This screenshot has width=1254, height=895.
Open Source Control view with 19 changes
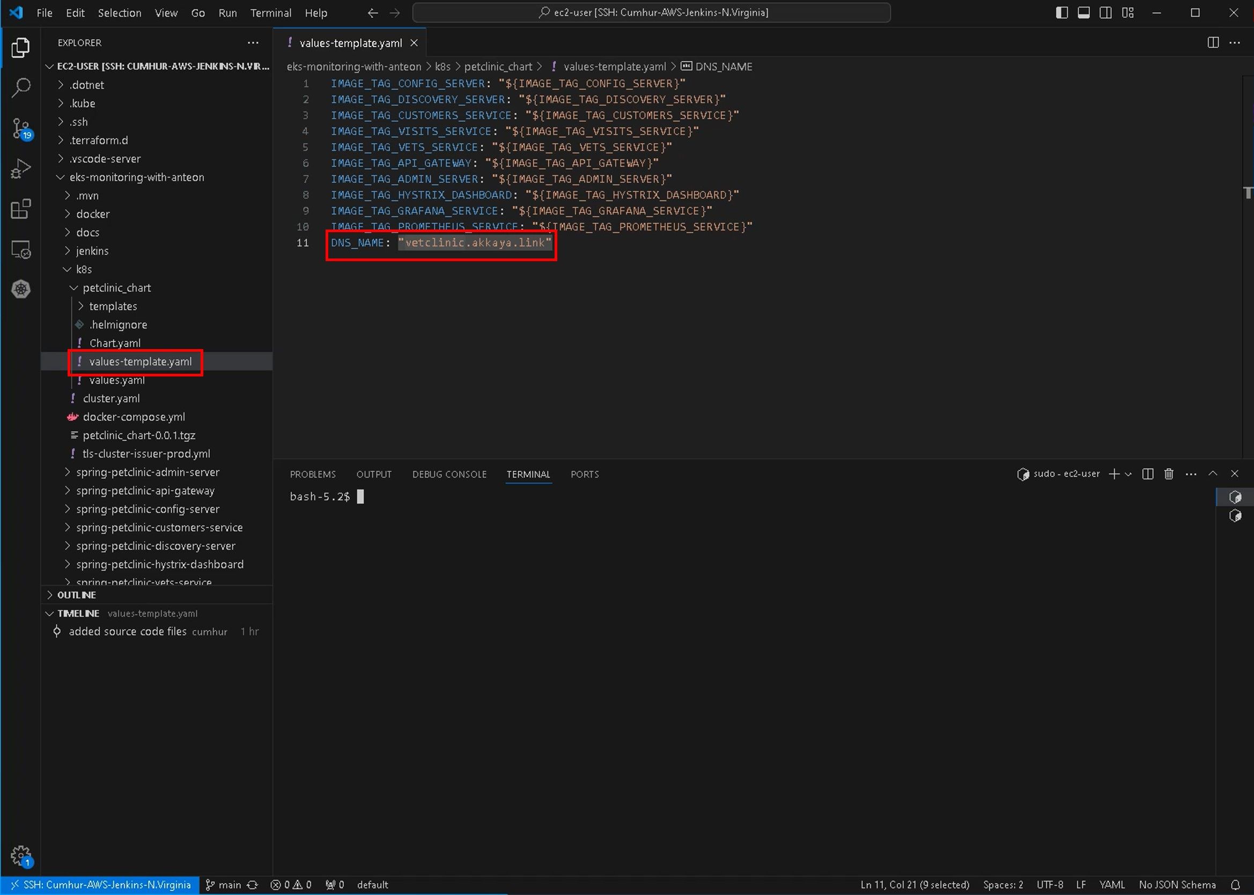[x=20, y=128]
